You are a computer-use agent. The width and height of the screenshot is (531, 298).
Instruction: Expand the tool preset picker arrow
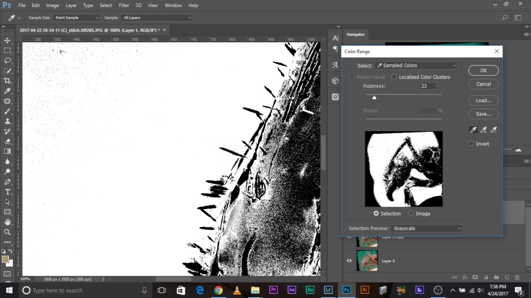click(19, 18)
